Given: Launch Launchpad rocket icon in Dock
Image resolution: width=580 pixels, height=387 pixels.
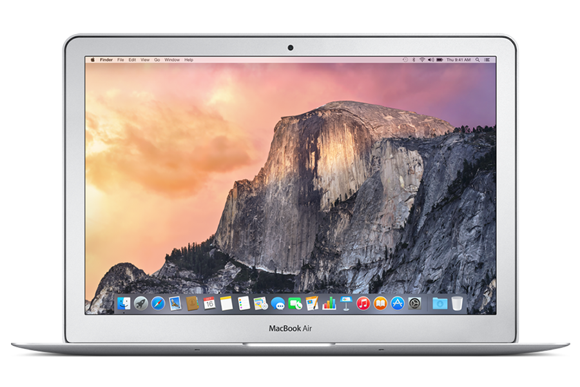Looking at the screenshot, I should pyautogui.click(x=141, y=304).
